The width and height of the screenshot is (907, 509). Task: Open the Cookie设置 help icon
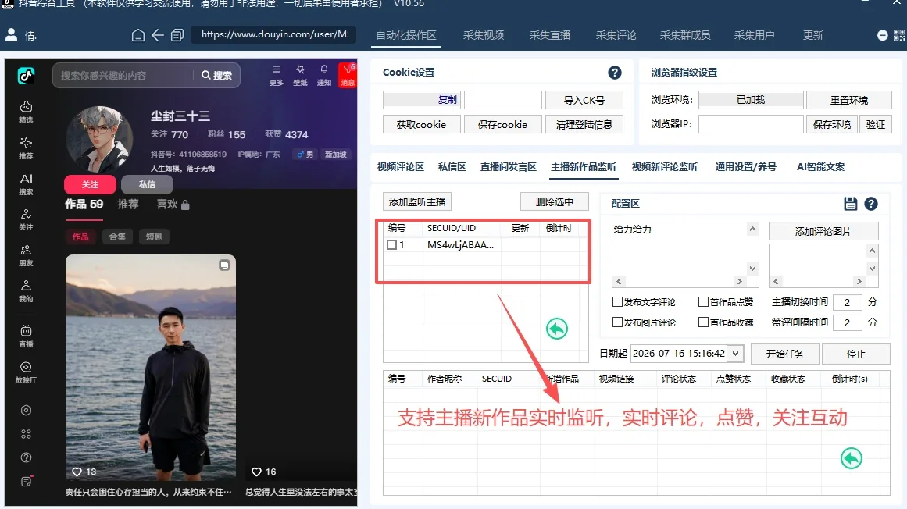[x=615, y=73]
